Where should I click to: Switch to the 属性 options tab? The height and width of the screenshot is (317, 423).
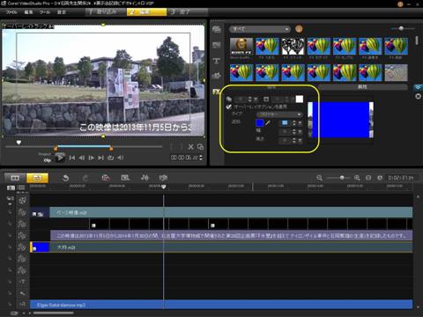362,87
